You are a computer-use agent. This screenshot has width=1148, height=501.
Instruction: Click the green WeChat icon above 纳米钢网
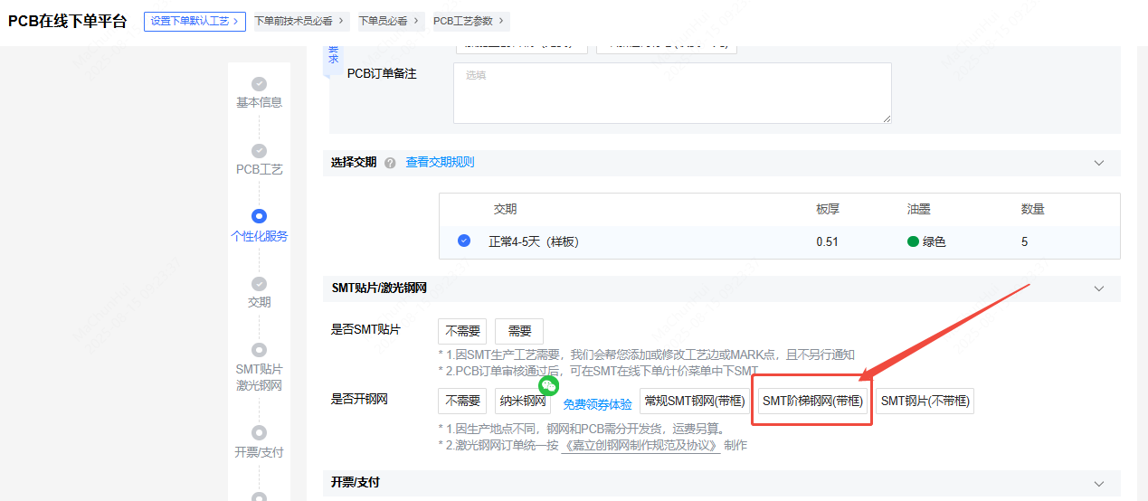[x=548, y=386]
